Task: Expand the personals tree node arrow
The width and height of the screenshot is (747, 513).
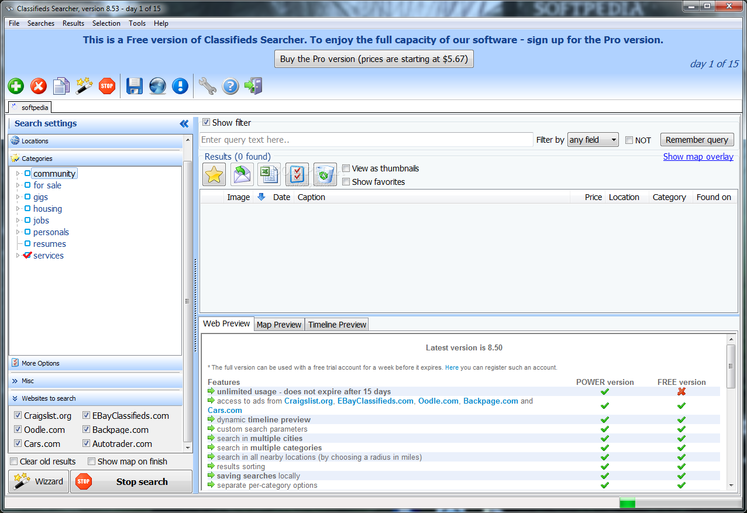Action: (18, 232)
